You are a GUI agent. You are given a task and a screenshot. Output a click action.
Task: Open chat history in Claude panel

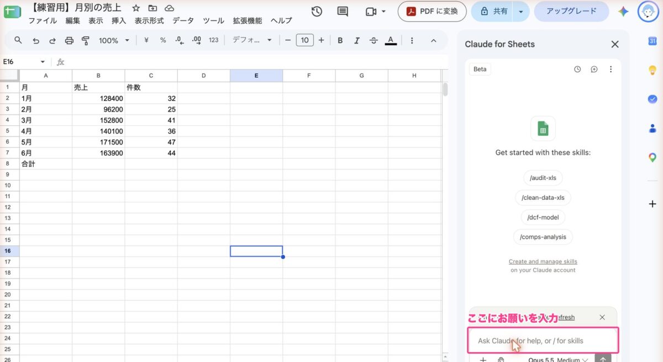[x=577, y=70]
